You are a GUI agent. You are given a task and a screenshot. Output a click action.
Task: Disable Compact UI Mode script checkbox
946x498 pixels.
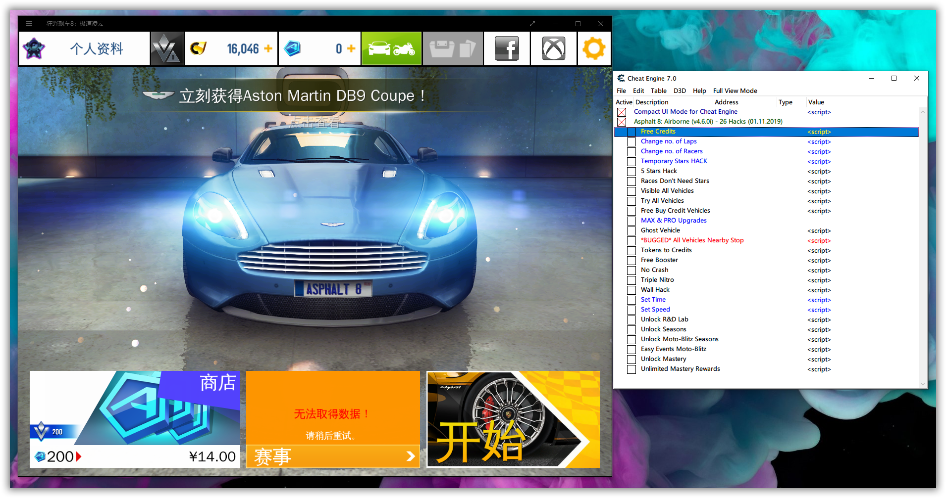pos(622,112)
